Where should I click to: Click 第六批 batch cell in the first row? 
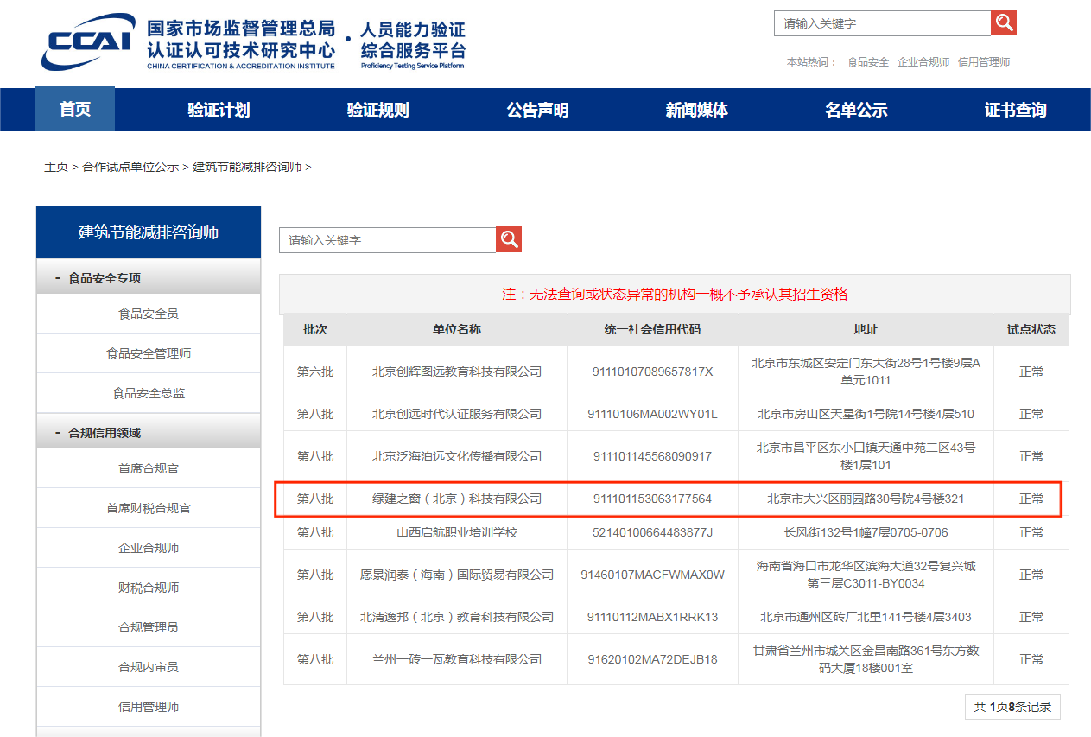[x=315, y=372]
